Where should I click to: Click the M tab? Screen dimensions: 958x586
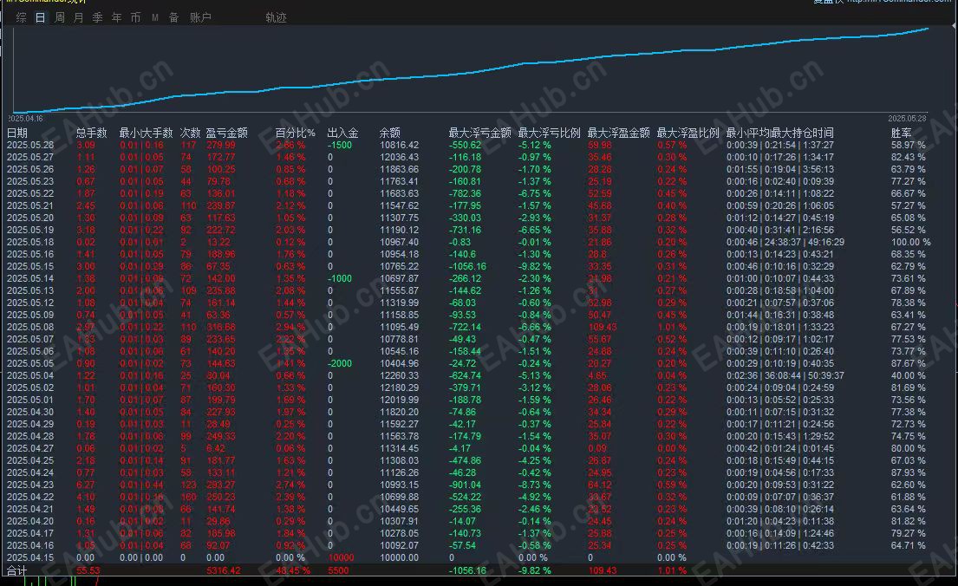pyautogui.click(x=155, y=17)
